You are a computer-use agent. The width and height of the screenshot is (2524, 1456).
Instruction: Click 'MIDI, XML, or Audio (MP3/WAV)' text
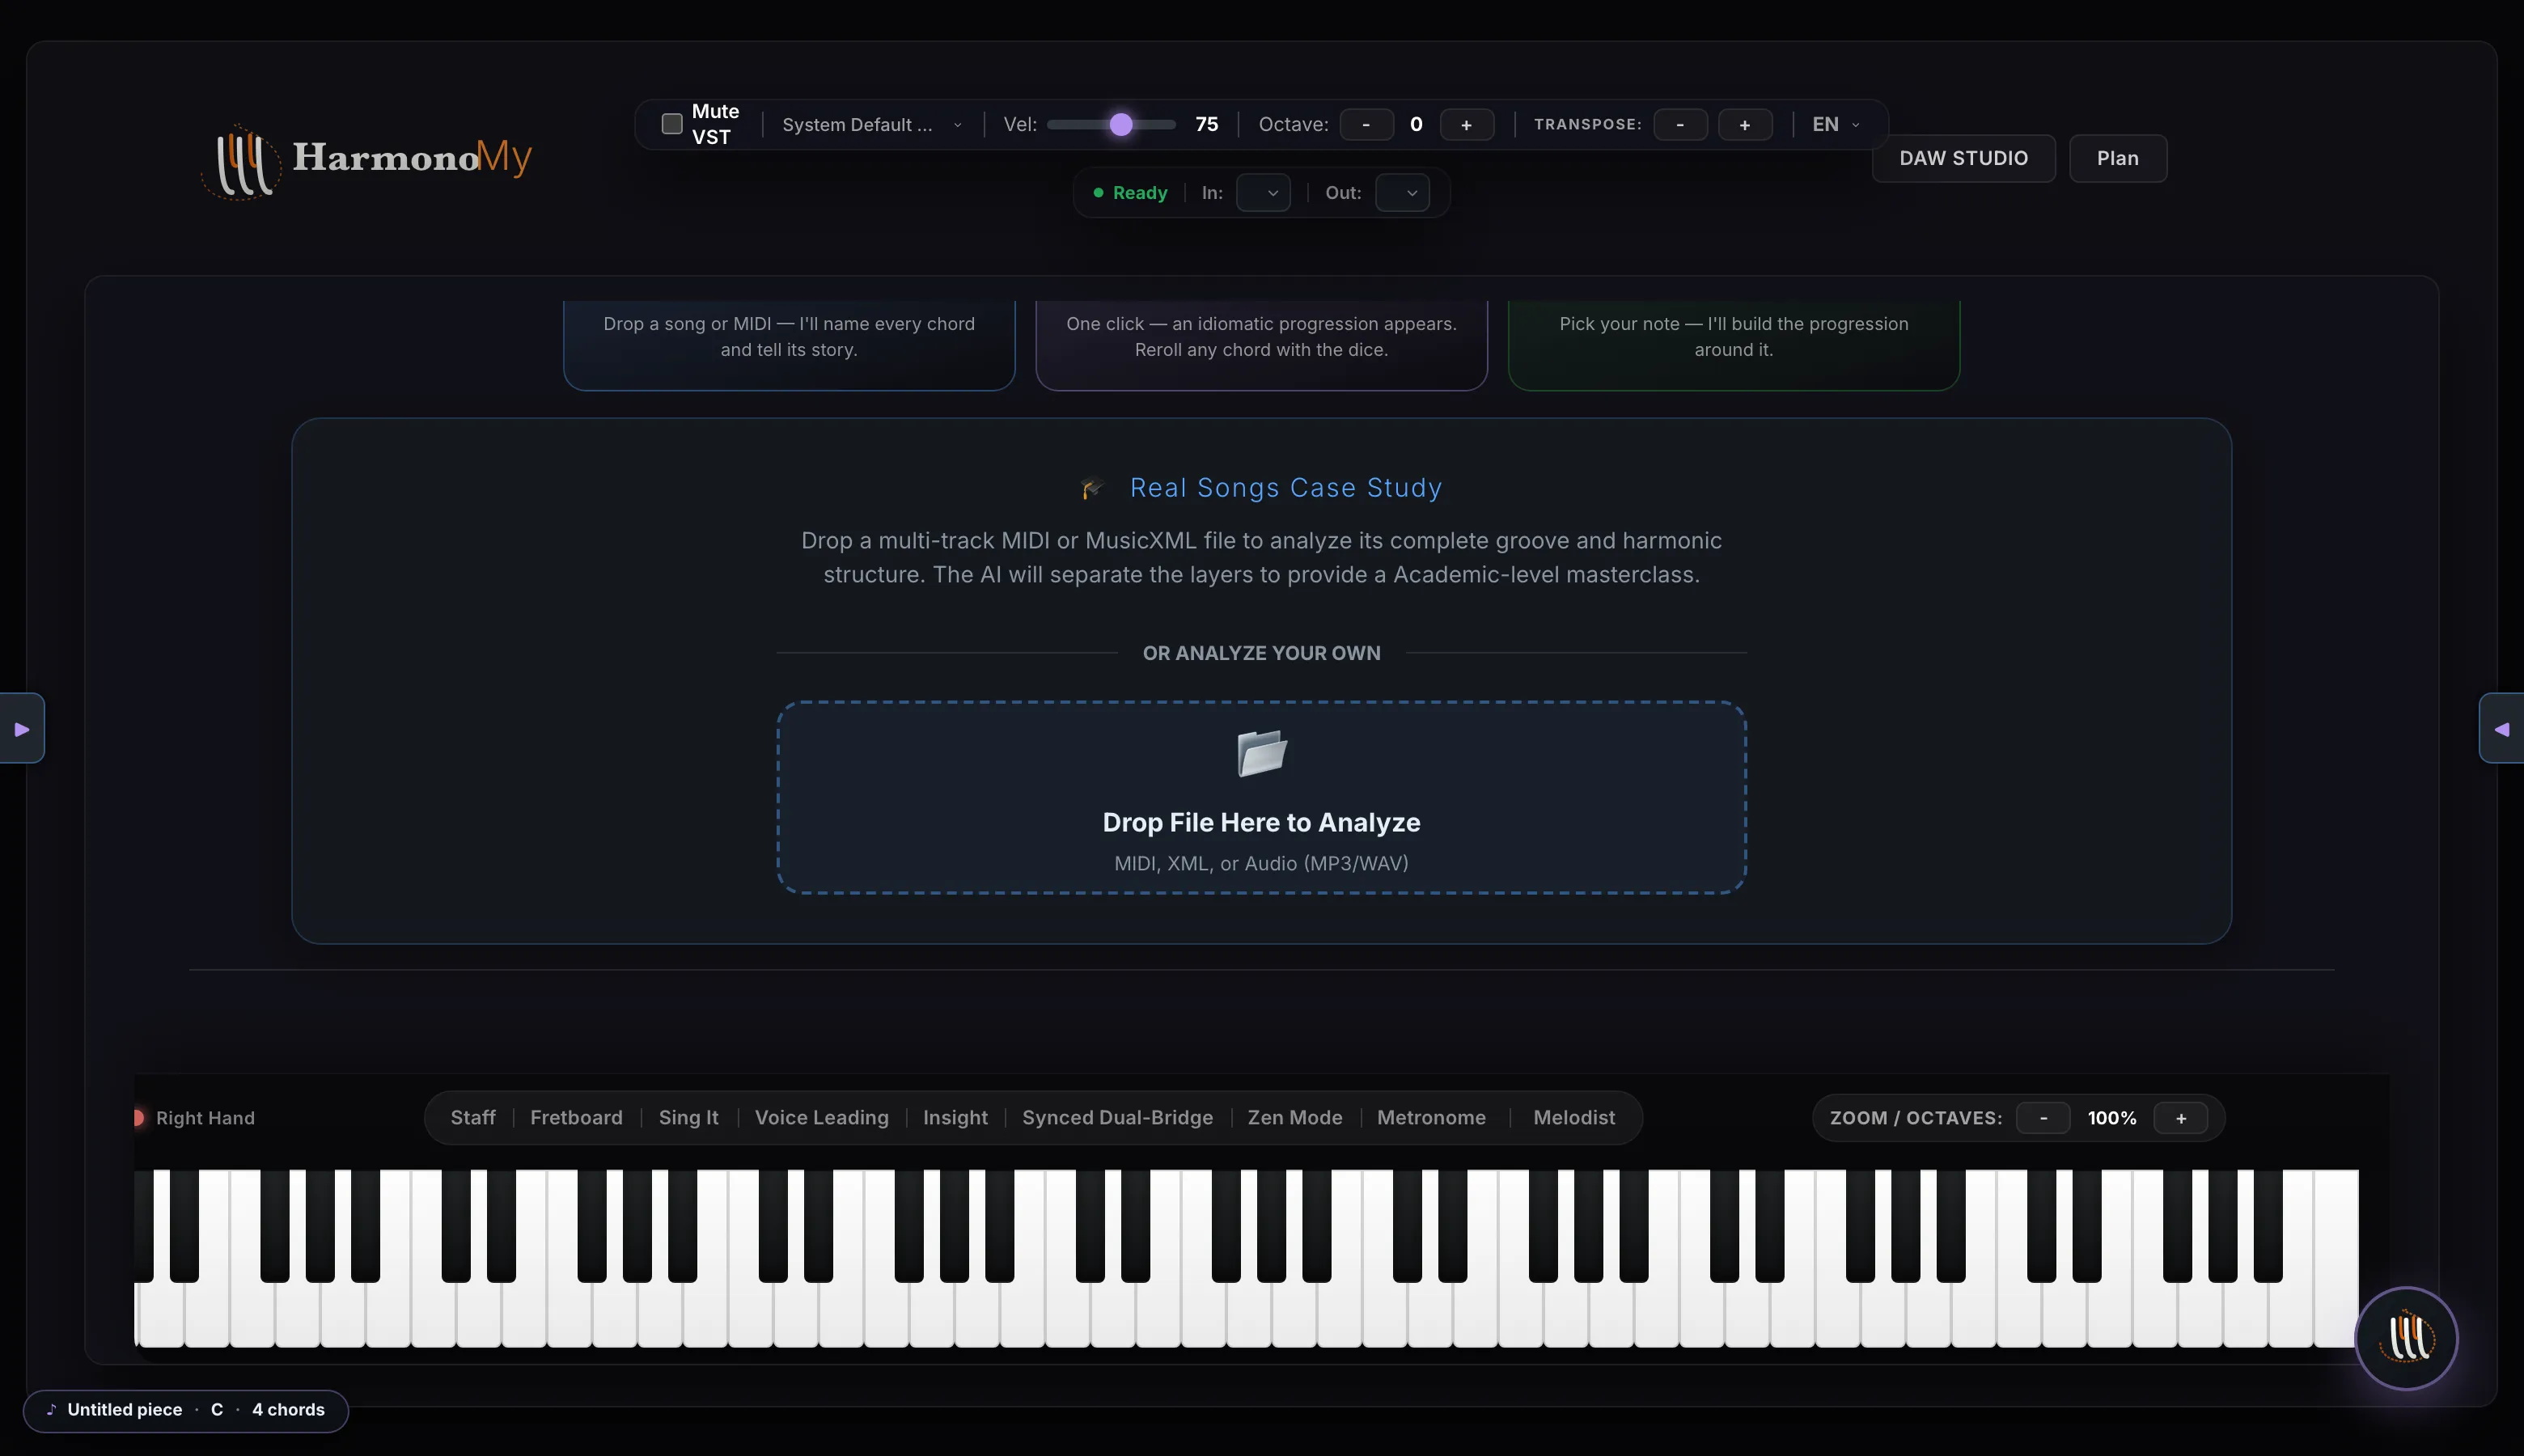click(x=1261, y=863)
